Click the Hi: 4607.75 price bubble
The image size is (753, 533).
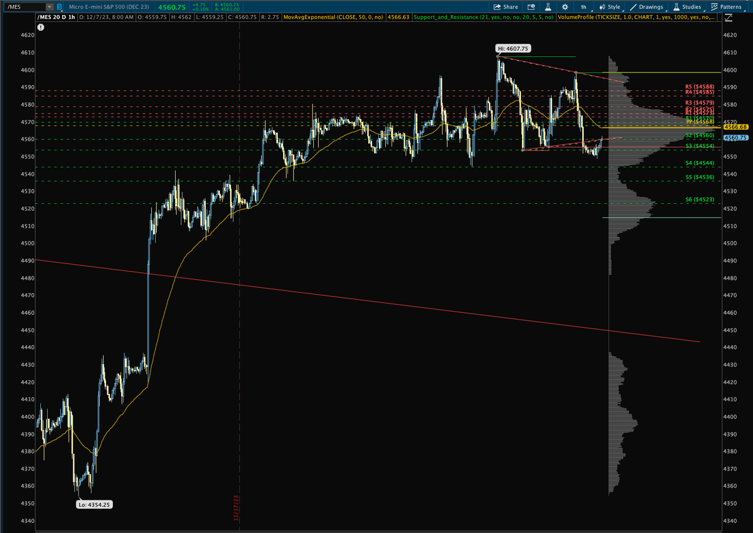click(x=513, y=48)
